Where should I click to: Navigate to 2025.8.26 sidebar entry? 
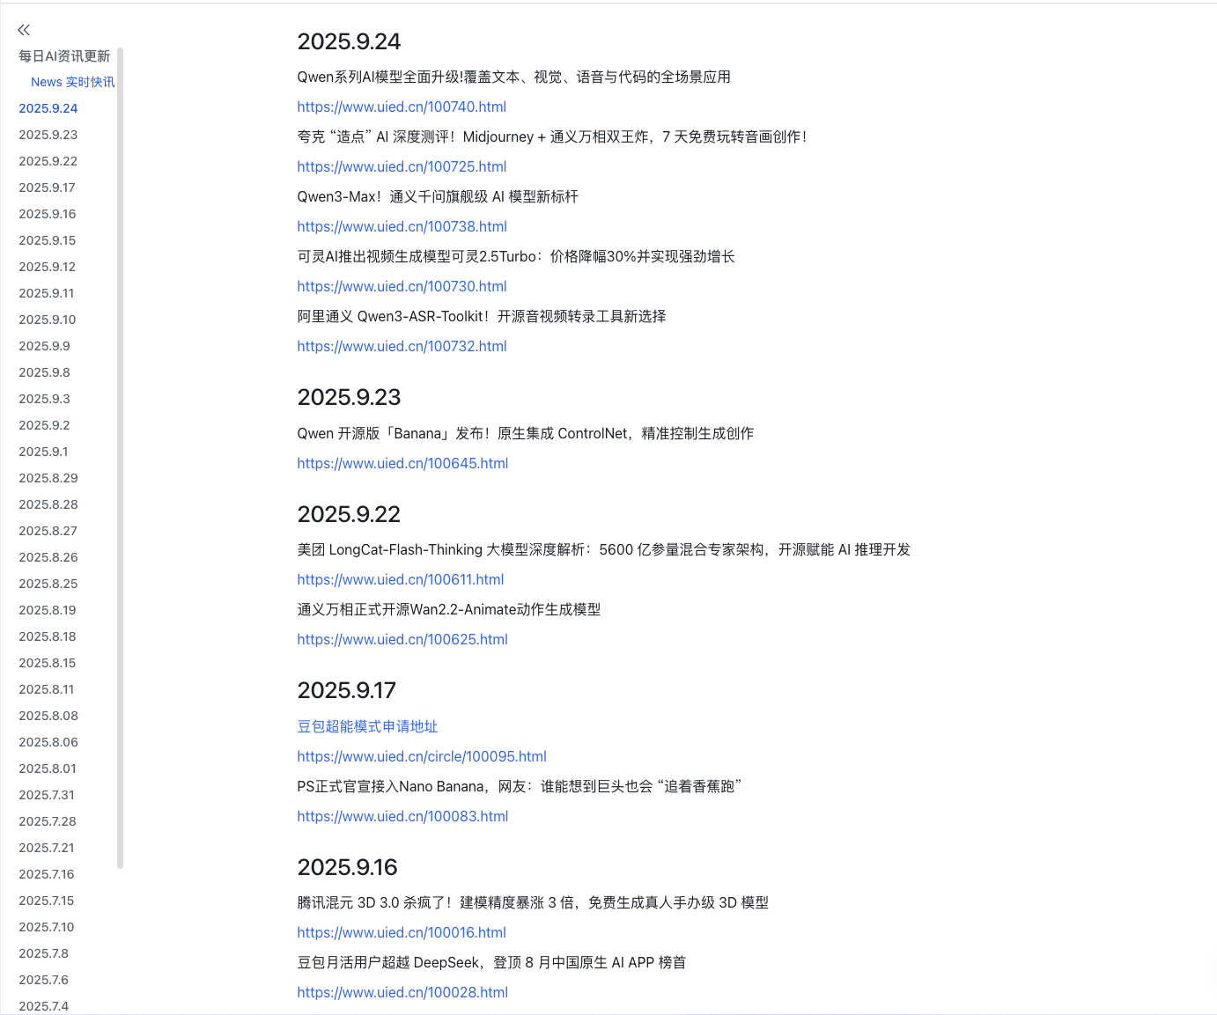click(x=48, y=557)
